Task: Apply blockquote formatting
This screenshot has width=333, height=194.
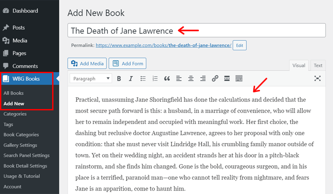Action: (x=166, y=79)
